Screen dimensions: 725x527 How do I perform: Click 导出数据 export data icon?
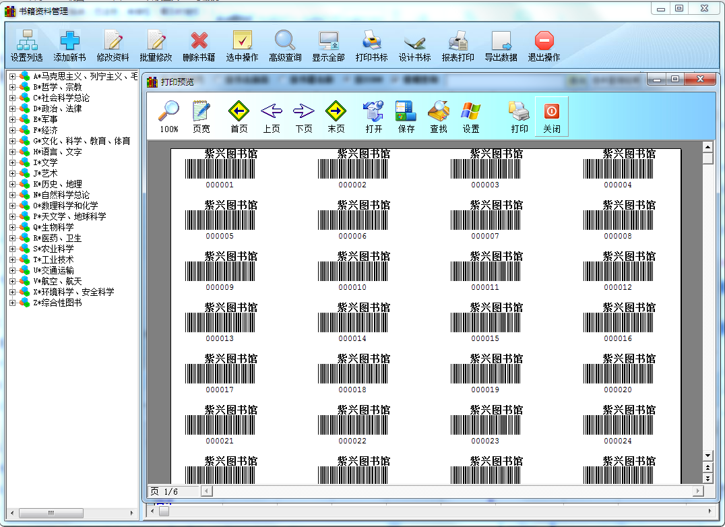coord(501,46)
